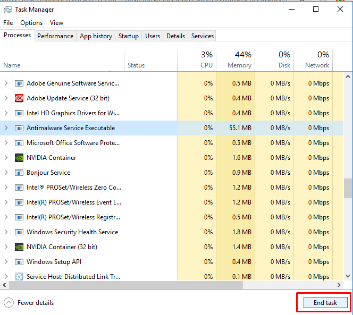353x315 pixels.
Task: Click the vertical scrollbar thumb
Action: (x=348, y=188)
